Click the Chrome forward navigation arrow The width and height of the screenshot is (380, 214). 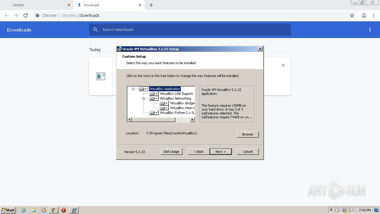tap(16, 15)
